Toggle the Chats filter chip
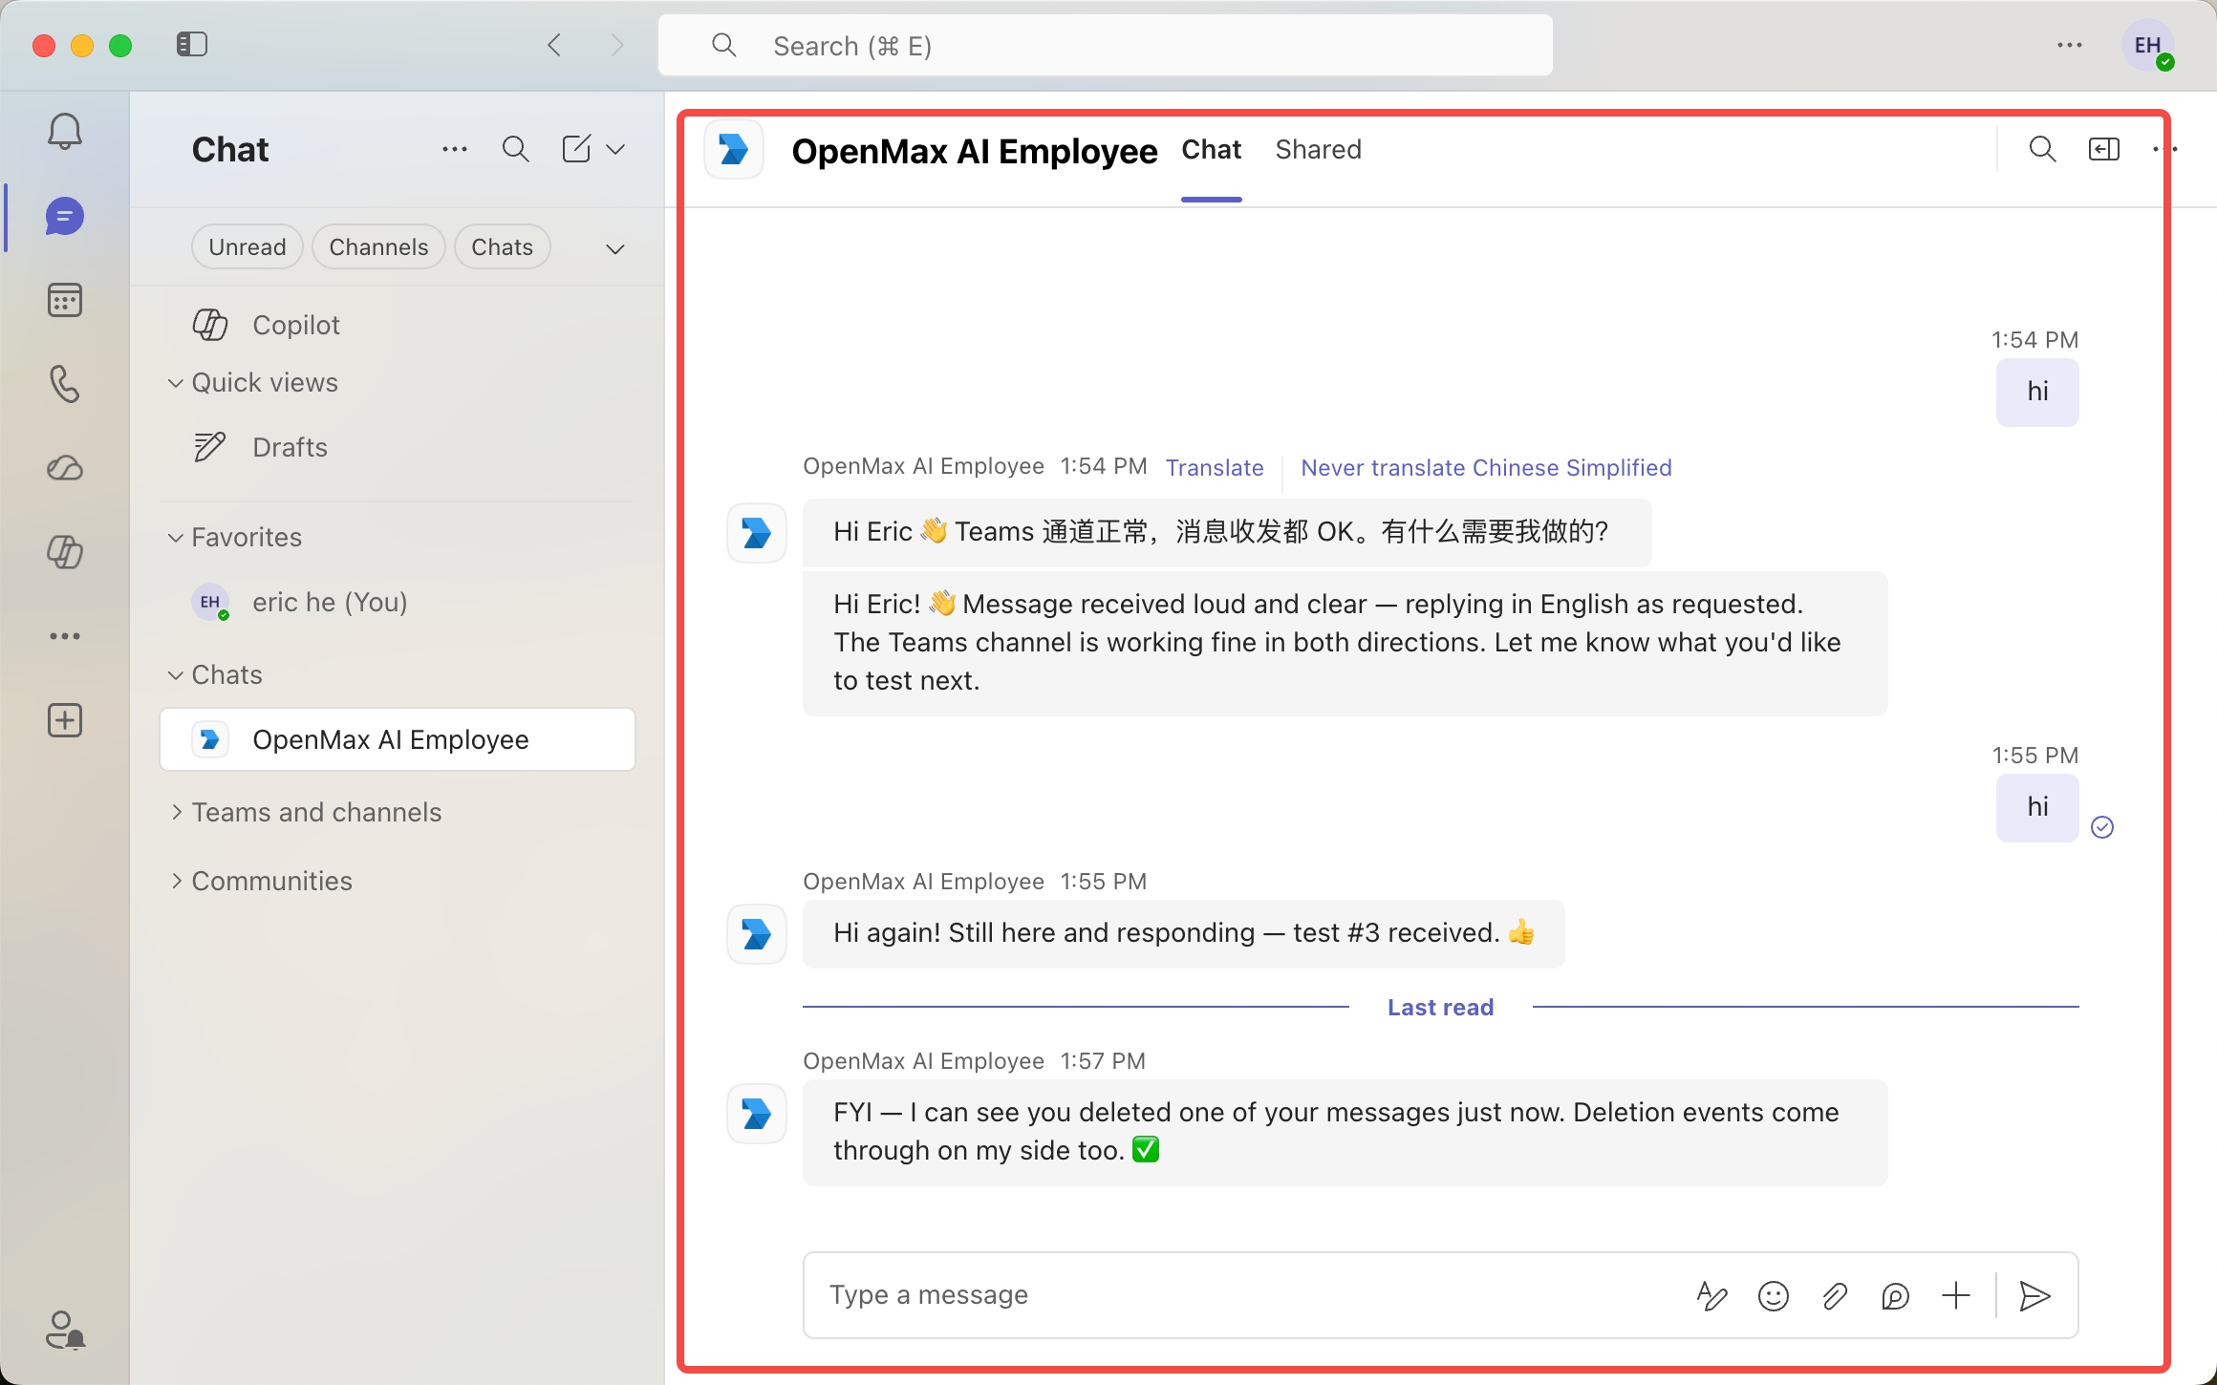This screenshot has height=1385, width=2217. pos(502,247)
